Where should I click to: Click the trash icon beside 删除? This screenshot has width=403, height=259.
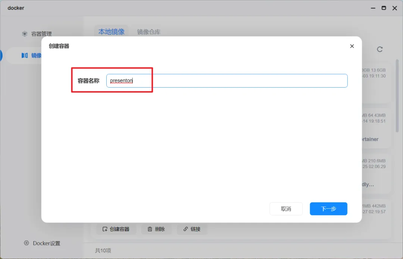pos(150,229)
